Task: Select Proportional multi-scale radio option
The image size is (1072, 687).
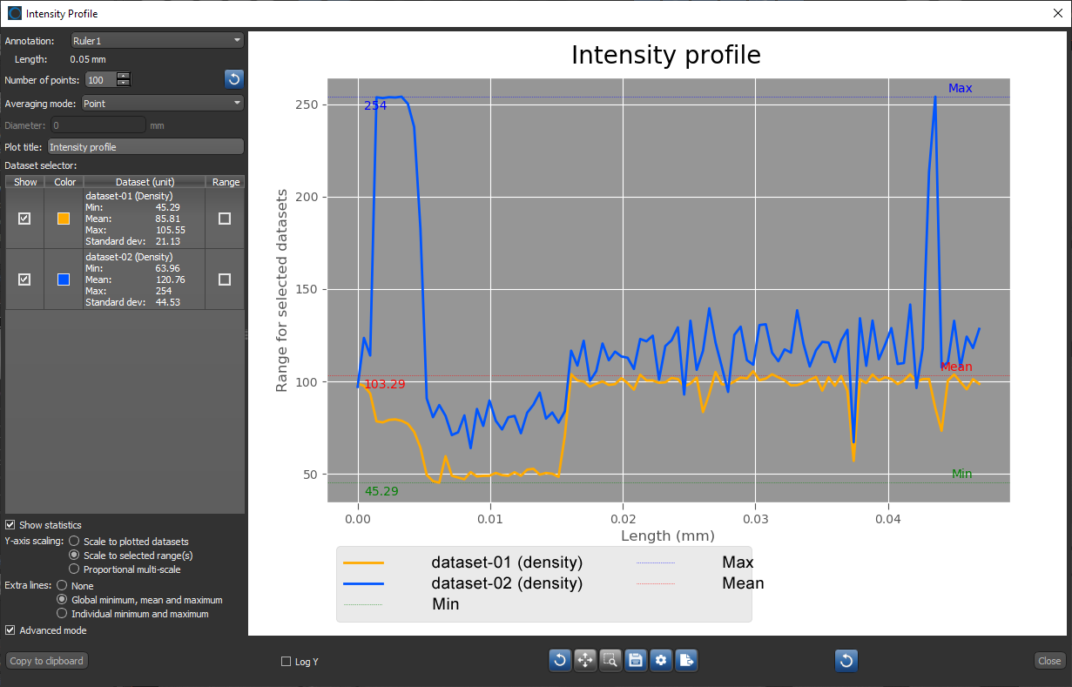Action: pyautogui.click(x=74, y=569)
